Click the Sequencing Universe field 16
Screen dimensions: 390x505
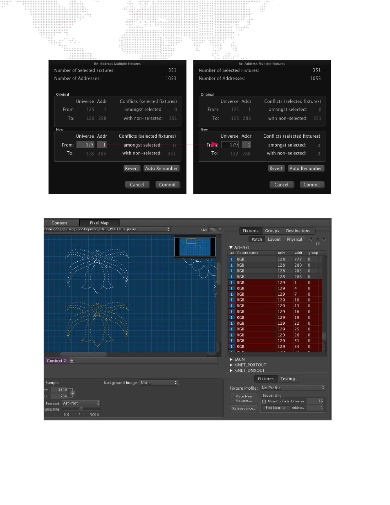pos(315,401)
